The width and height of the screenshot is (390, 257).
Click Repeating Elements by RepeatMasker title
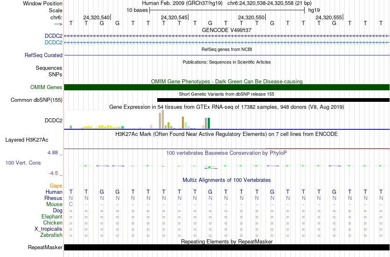coord(227,241)
